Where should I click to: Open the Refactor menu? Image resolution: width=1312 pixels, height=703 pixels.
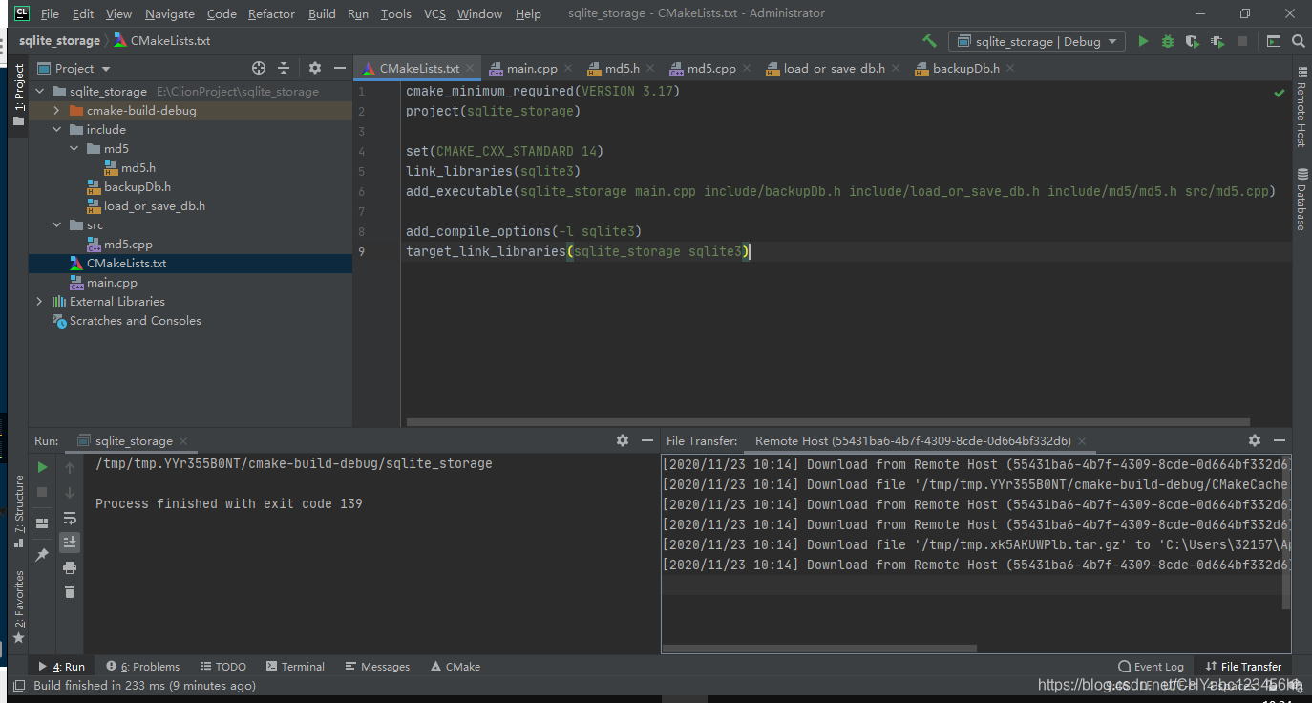pos(271,13)
